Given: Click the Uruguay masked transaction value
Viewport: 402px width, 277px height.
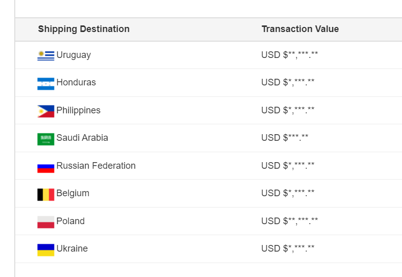Looking at the screenshot, I should 289,55.
